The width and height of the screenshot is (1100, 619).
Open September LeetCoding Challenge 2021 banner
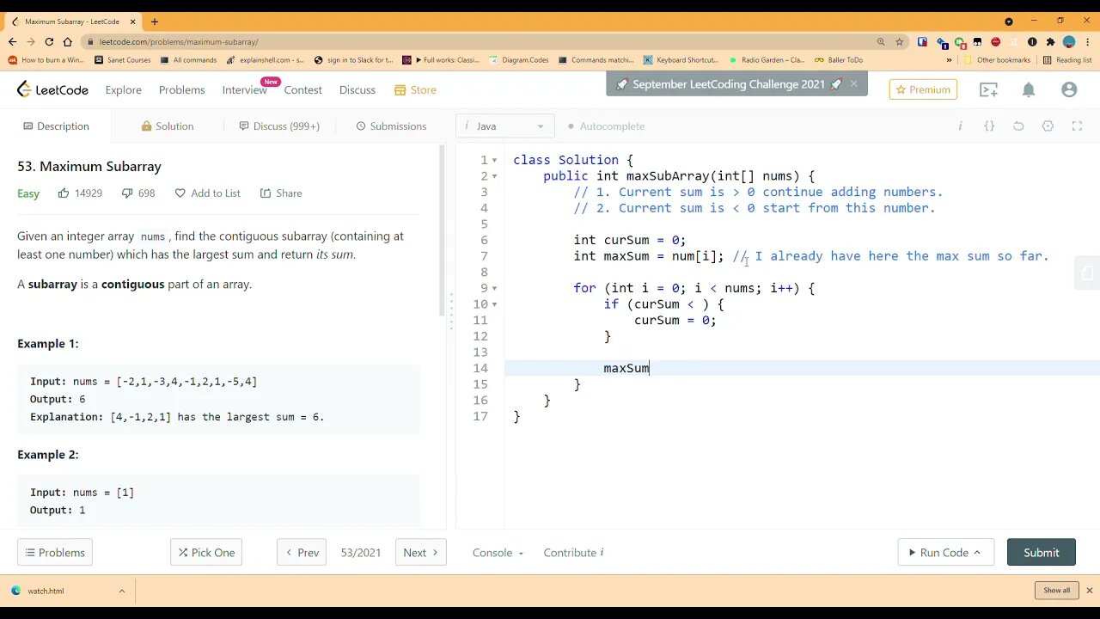[x=729, y=84]
